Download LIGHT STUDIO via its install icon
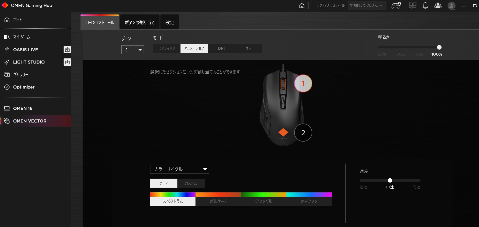The height and width of the screenshot is (227, 479). [x=67, y=62]
